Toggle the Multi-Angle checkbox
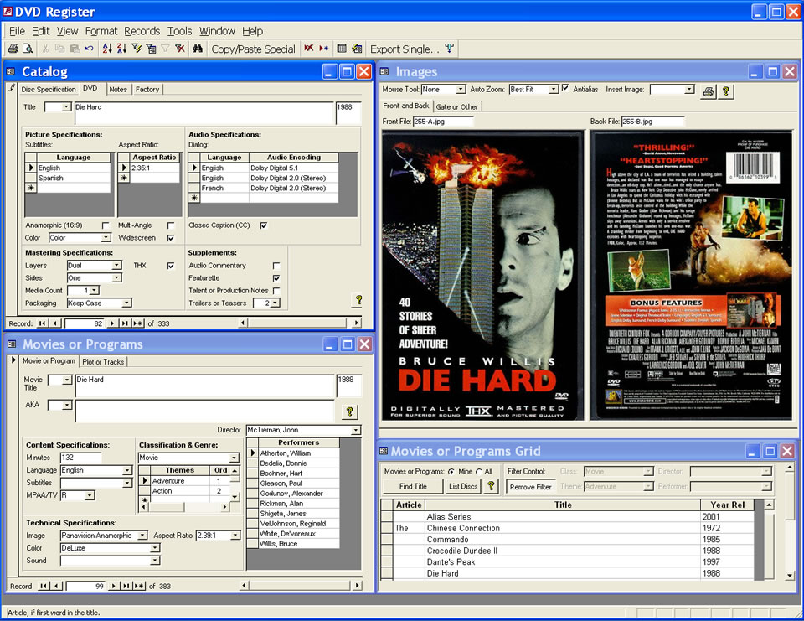 [171, 225]
